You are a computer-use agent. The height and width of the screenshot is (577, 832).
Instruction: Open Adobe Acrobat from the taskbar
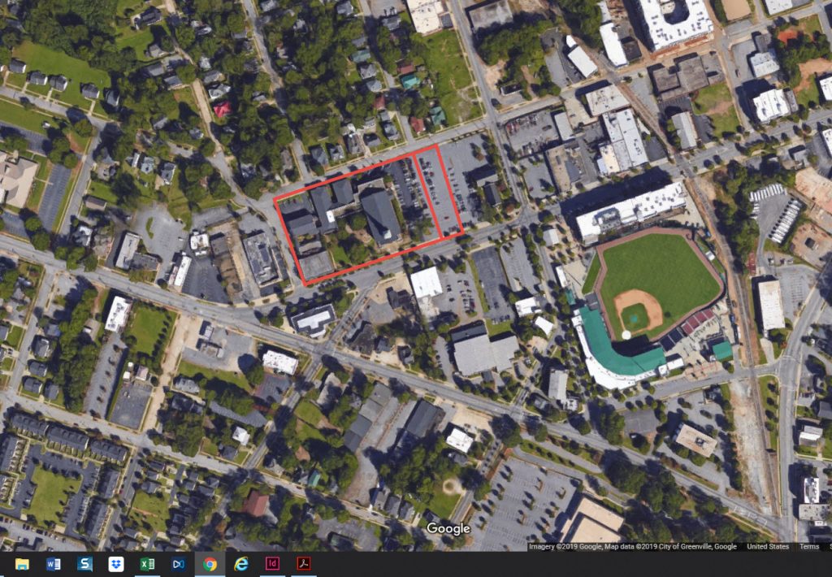[304, 564]
